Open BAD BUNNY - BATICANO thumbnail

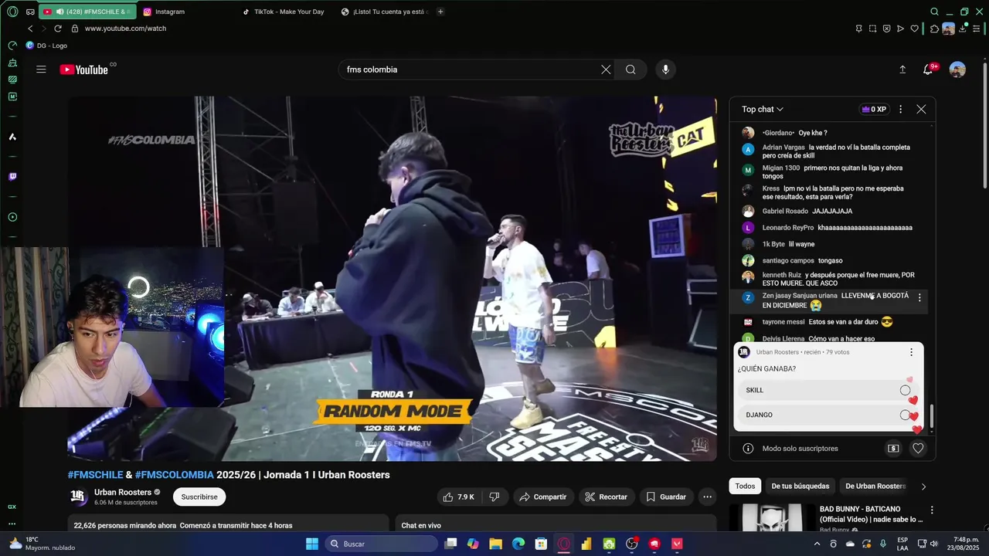coord(772,517)
